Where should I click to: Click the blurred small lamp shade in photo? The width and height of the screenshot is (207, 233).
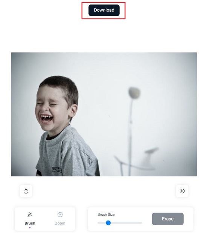click(x=151, y=150)
